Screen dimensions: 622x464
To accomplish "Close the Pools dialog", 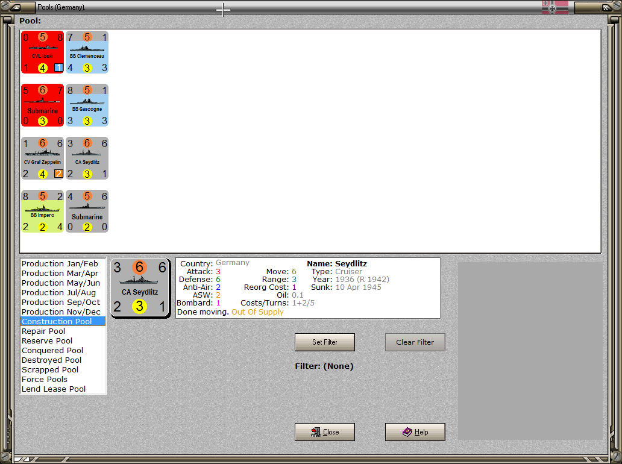I will click(x=324, y=432).
